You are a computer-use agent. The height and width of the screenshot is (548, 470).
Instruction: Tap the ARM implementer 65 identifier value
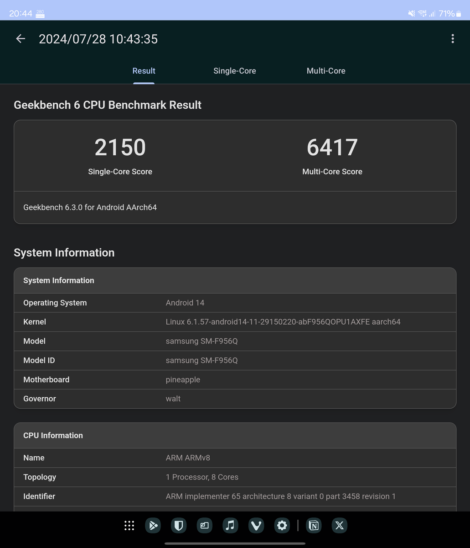[281, 496]
